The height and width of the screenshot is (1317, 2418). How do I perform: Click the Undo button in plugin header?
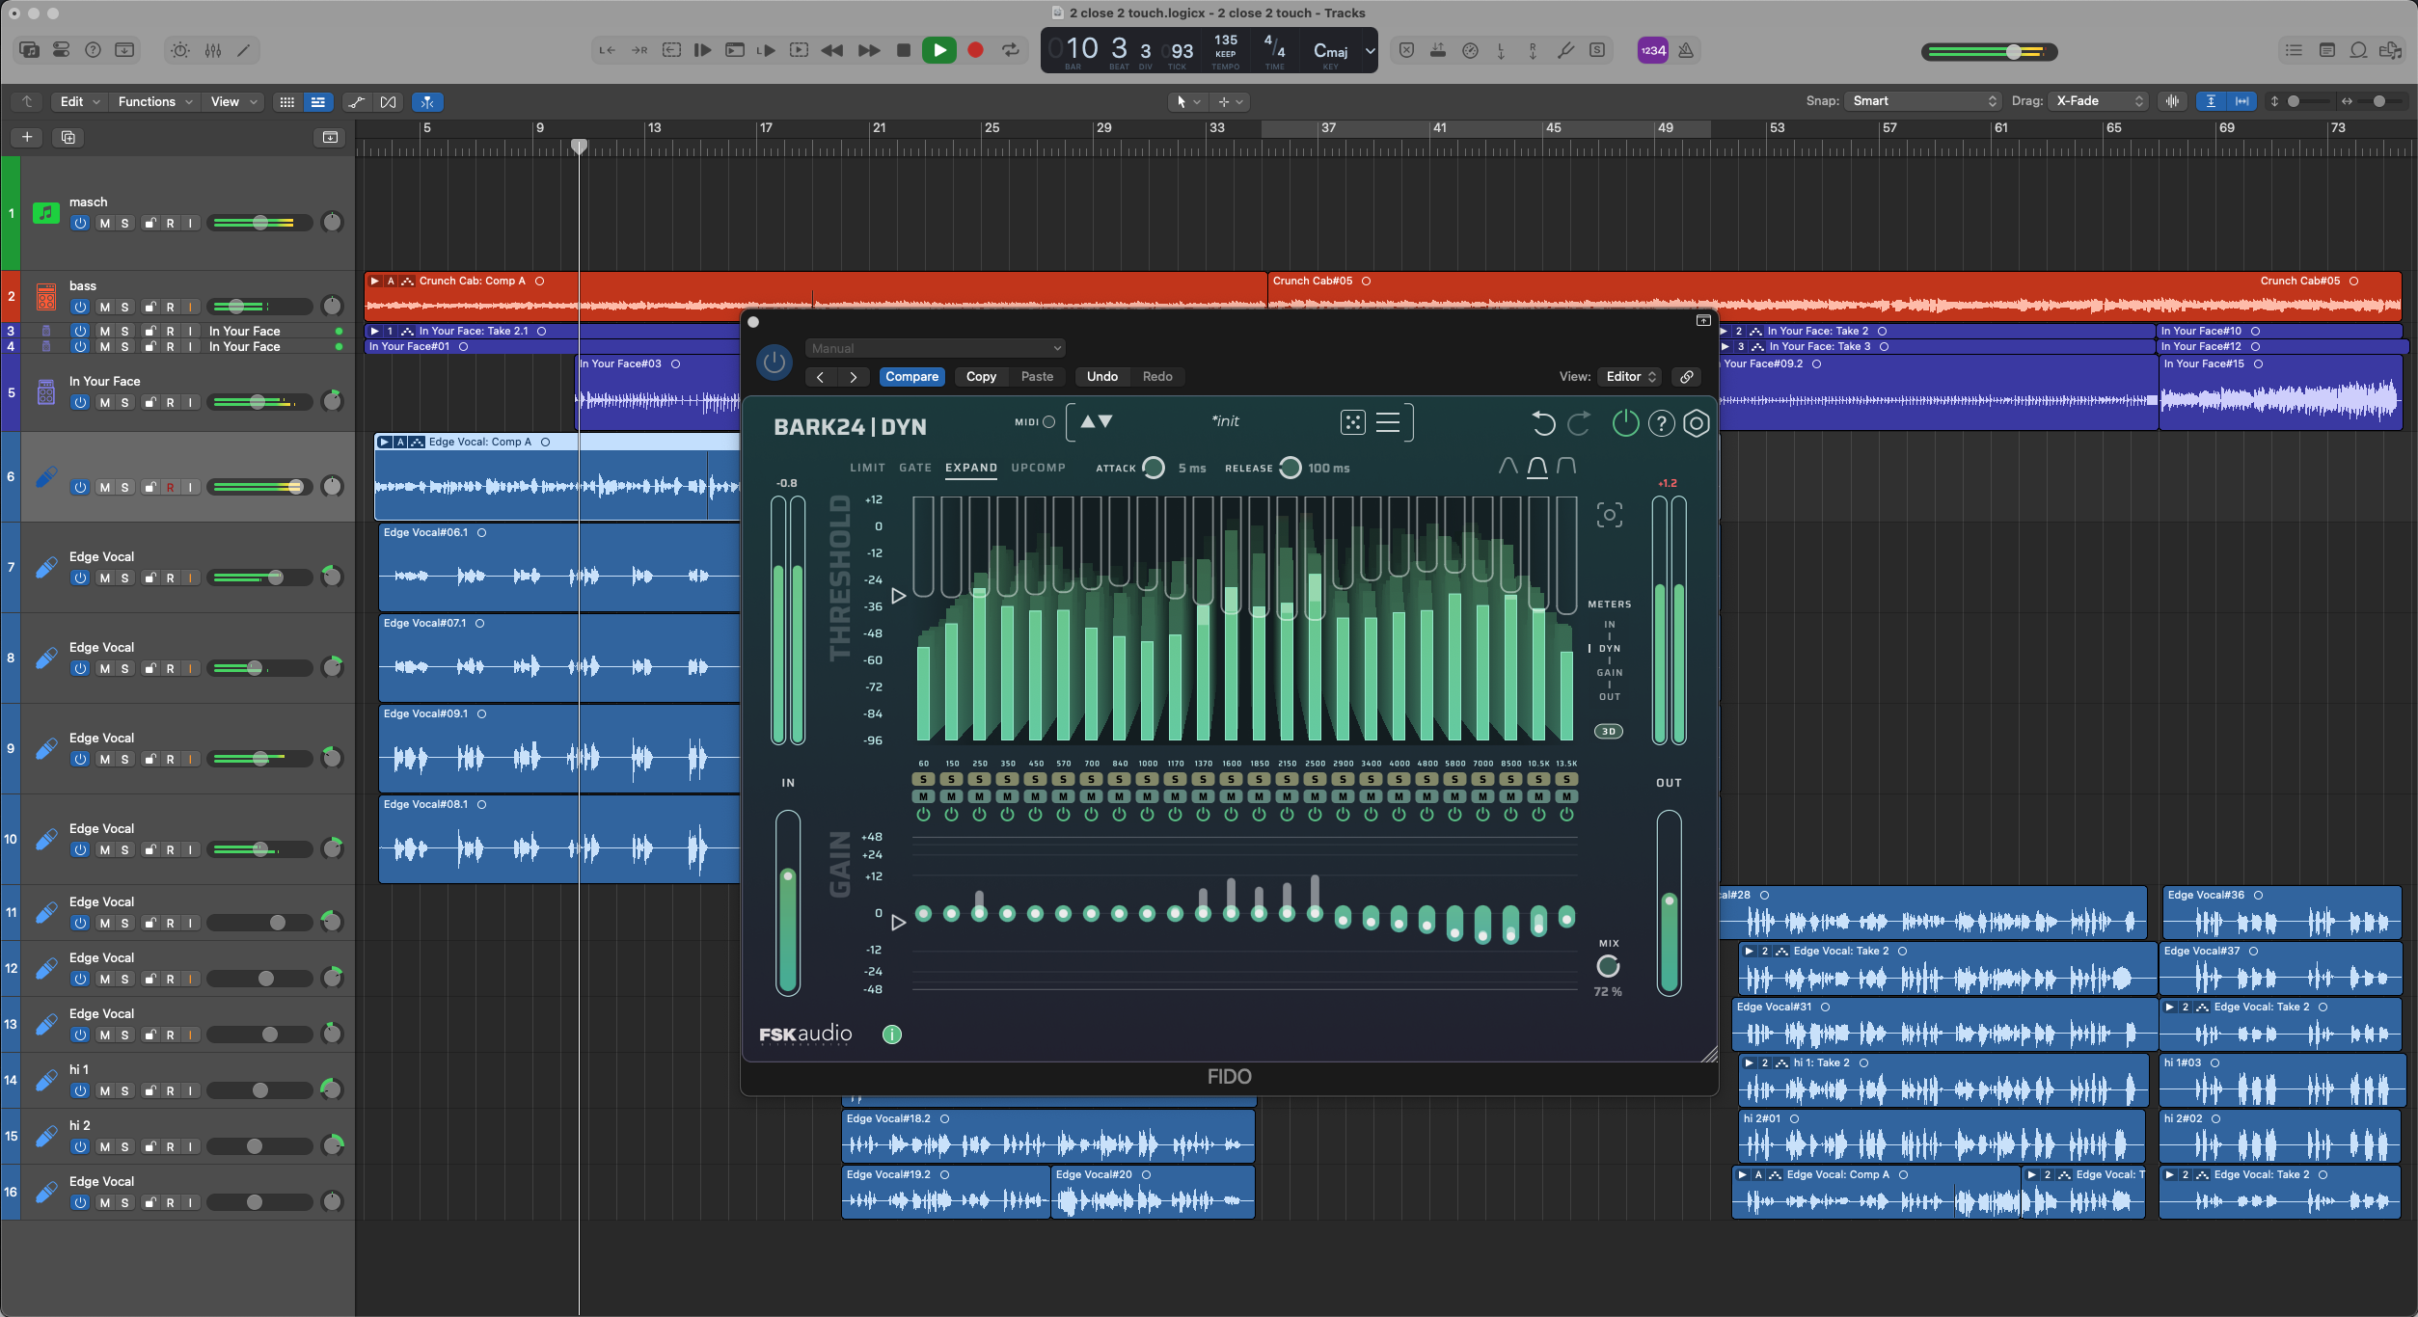point(1101,377)
